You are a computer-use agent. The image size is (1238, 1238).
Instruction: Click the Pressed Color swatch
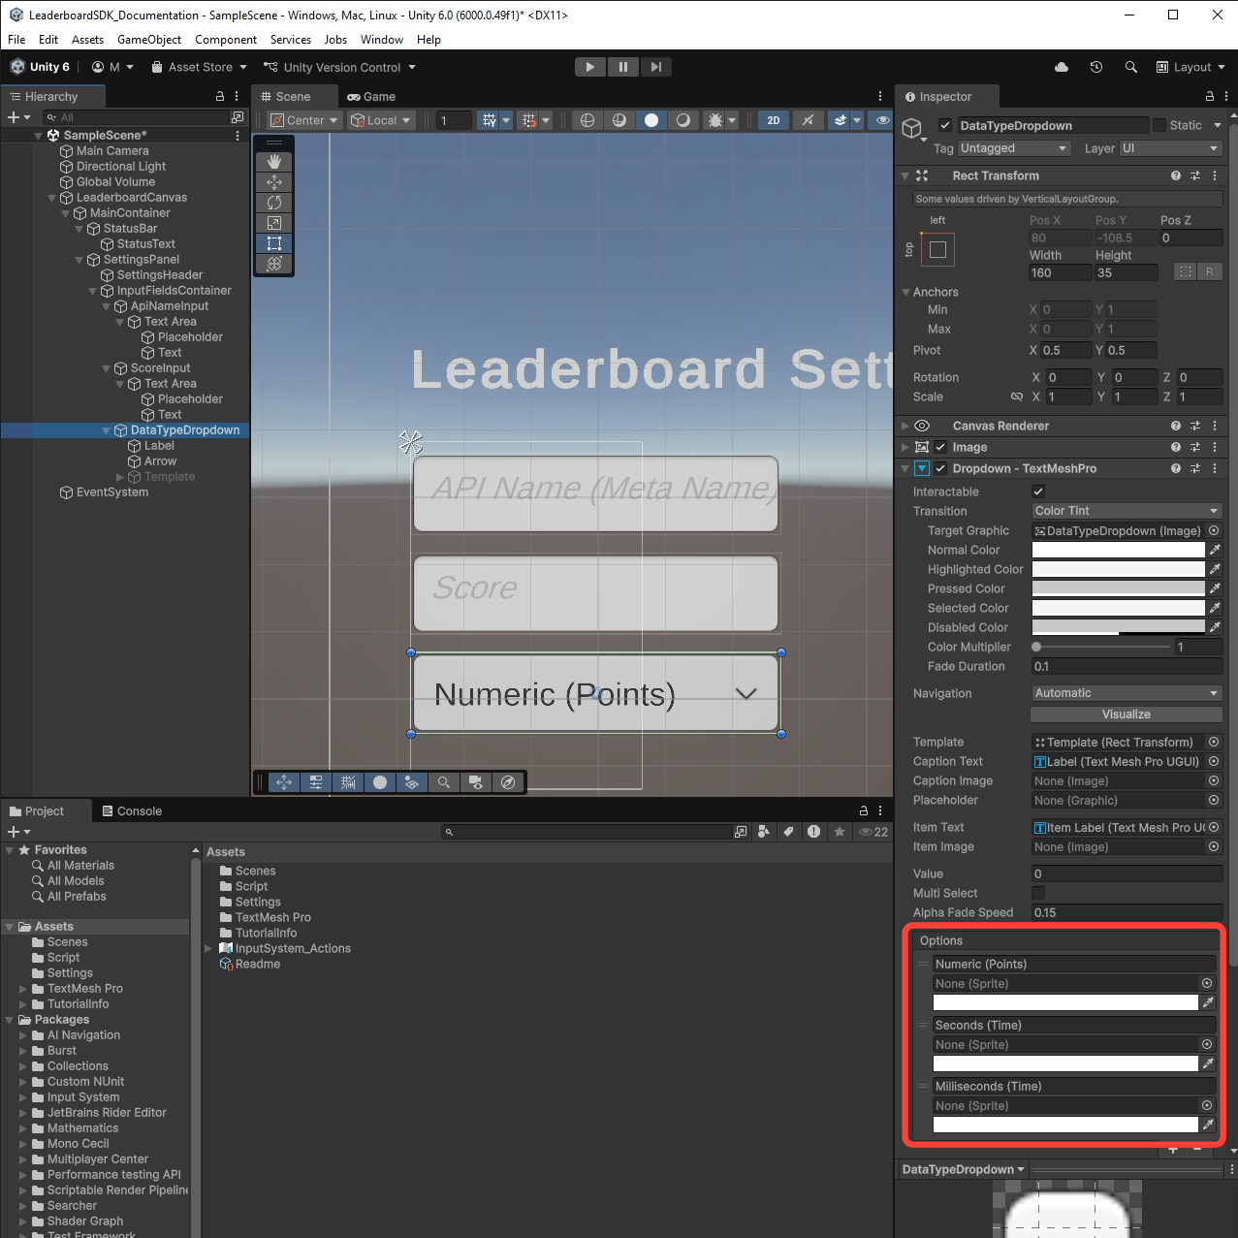(x=1118, y=588)
